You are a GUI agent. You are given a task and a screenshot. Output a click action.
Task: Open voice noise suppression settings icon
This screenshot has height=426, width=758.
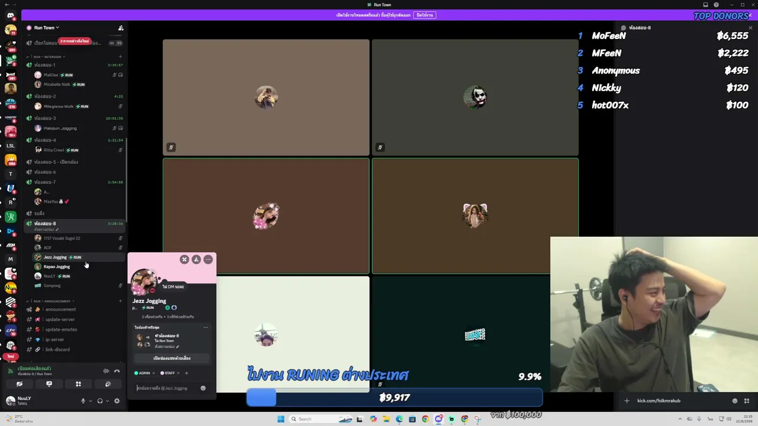click(106, 371)
